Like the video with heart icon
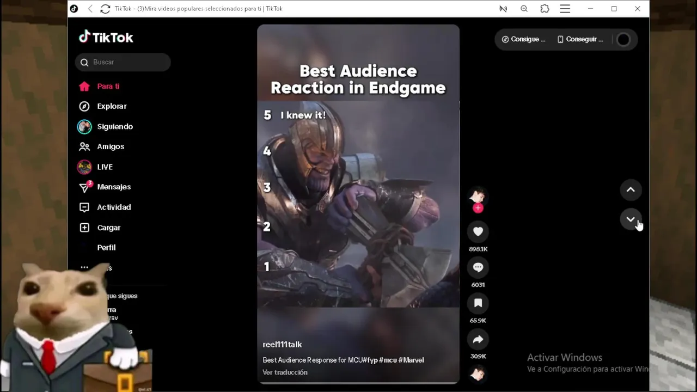This screenshot has width=697, height=392. [x=478, y=231]
